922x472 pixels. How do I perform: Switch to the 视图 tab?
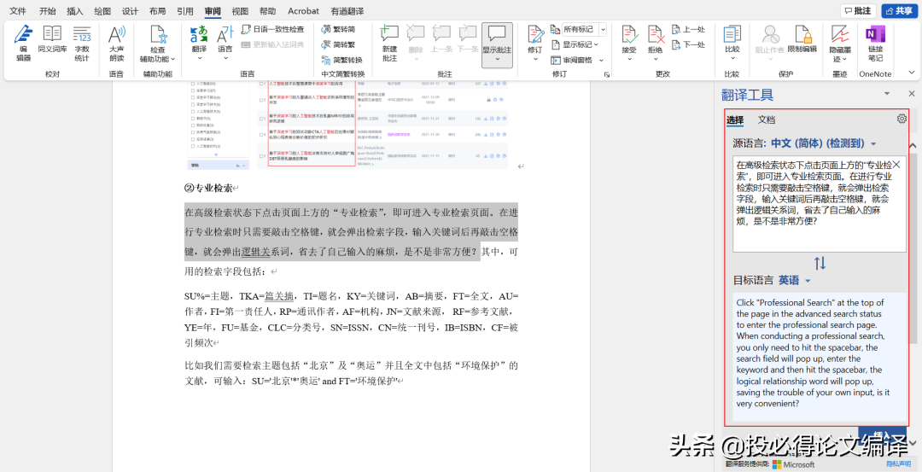click(240, 10)
